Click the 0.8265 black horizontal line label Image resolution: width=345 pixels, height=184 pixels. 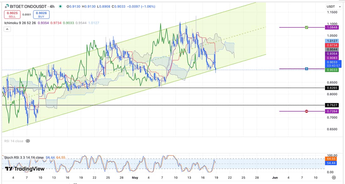click(332, 88)
